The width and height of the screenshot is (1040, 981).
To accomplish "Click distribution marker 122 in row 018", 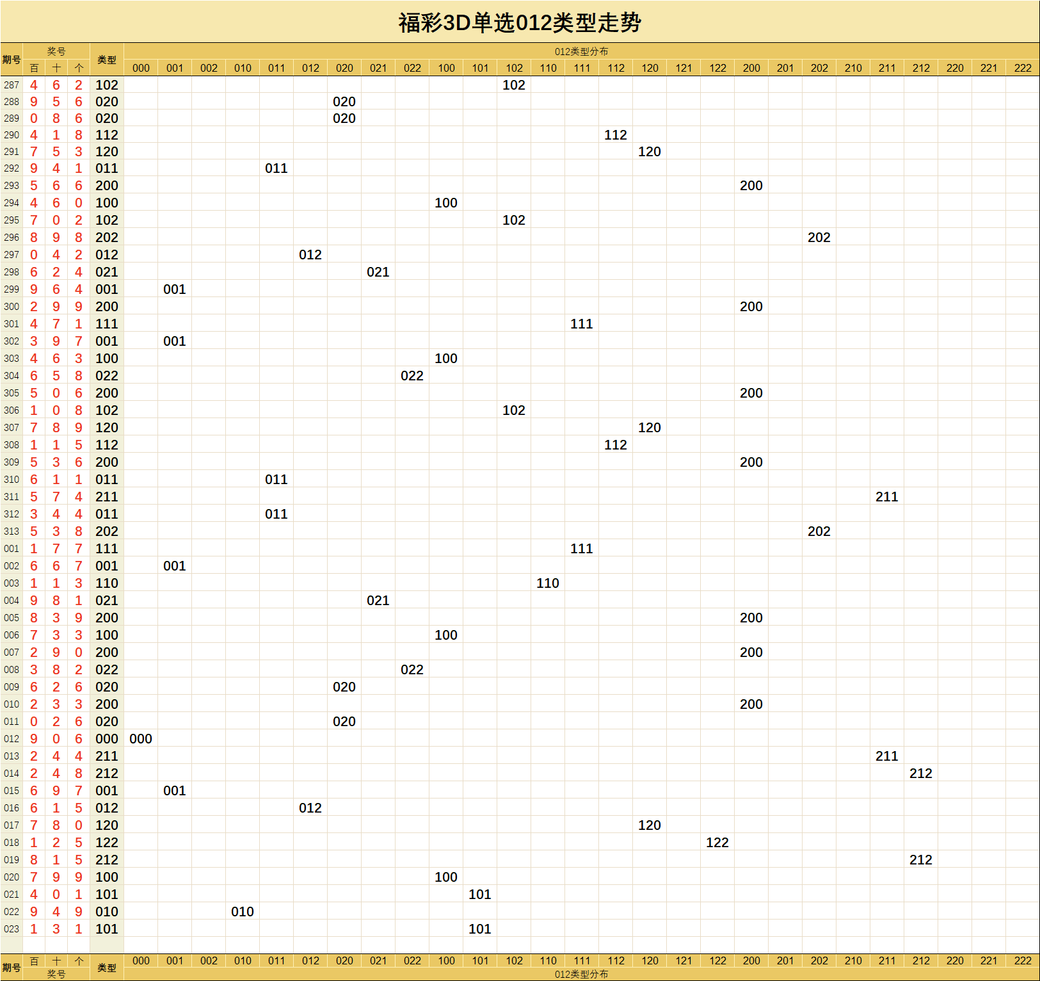I will click(x=717, y=842).
